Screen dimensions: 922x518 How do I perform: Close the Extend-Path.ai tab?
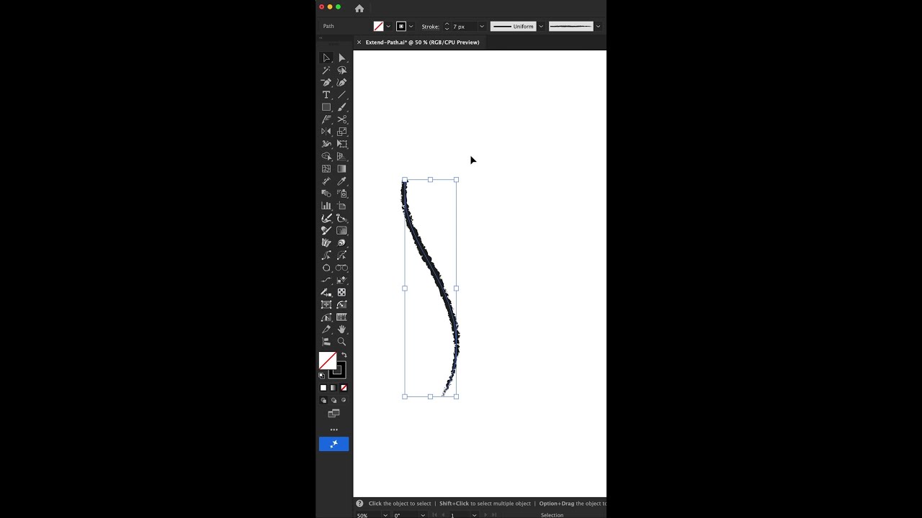pyautogui.click(x=359, y=42)
